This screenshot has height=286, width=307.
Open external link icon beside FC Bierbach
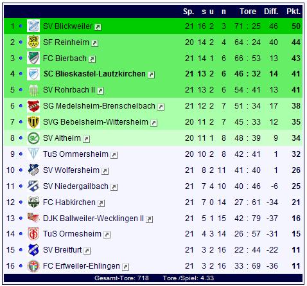point(92,59)
